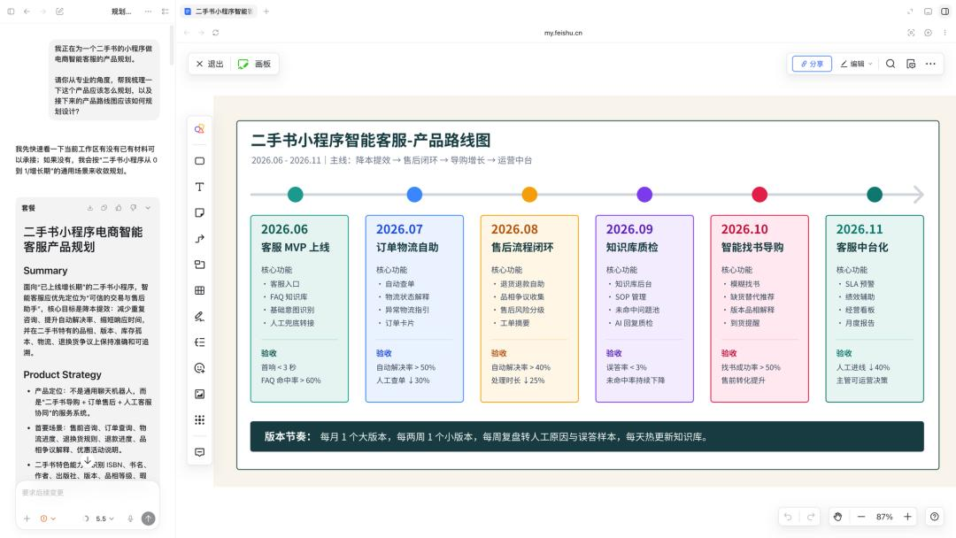Exit the board with 退出
This screenshot has height=538, width=956.
(x=210, y=64)
